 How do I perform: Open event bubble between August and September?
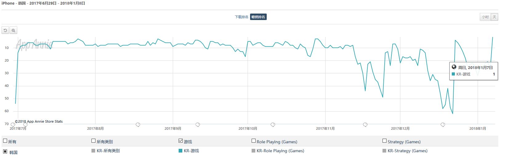pyautogui.click(x=138, y=125)
